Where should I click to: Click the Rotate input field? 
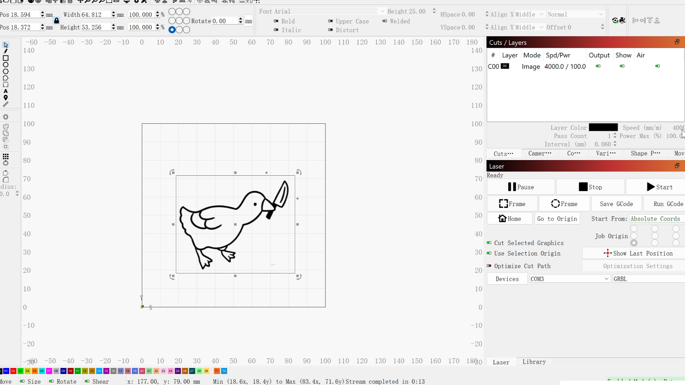tap(224, 21)
